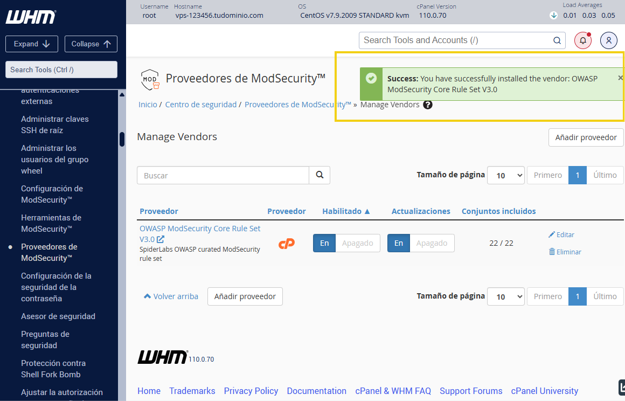625x401 pixels.
Task: Click the magnifier in top search bar
Action: (557, 40)
